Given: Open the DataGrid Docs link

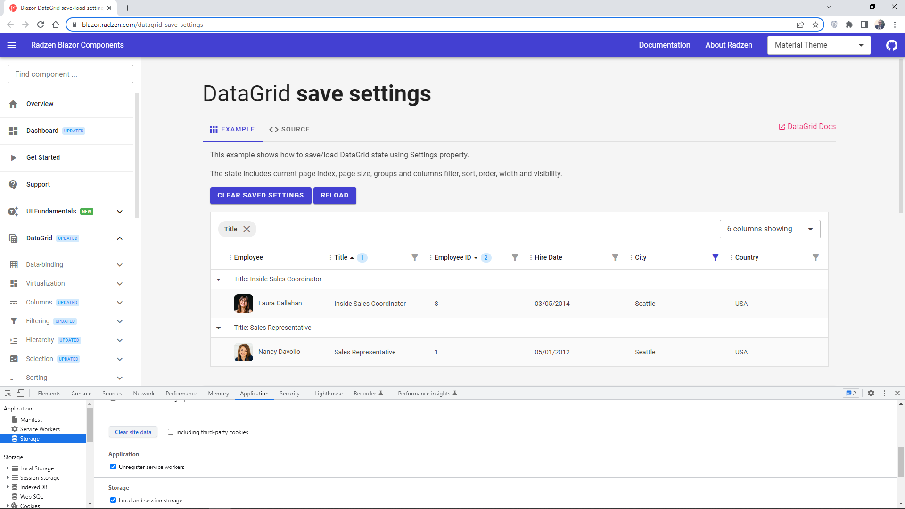Looking at the screenshot, I should coord(806,126).
